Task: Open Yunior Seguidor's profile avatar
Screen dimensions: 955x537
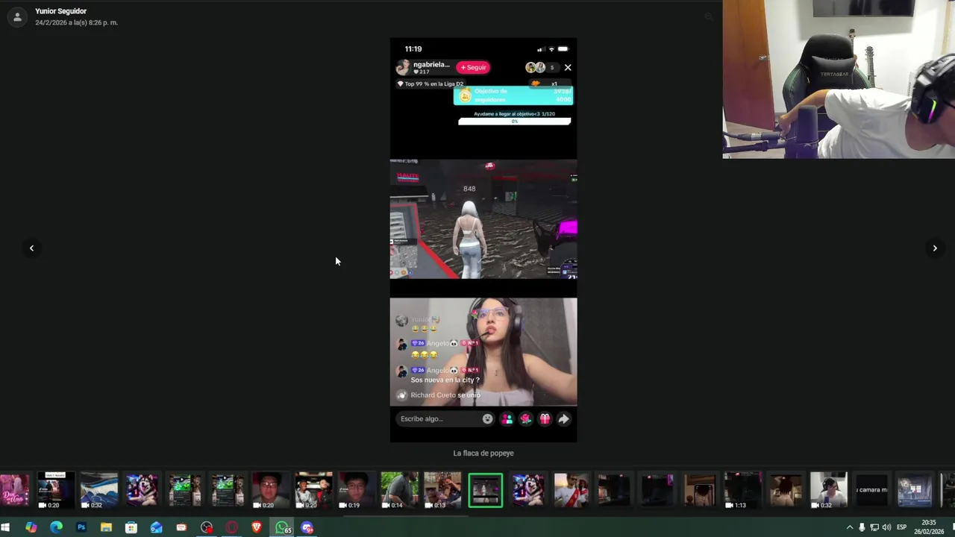Action: [17, 16]
